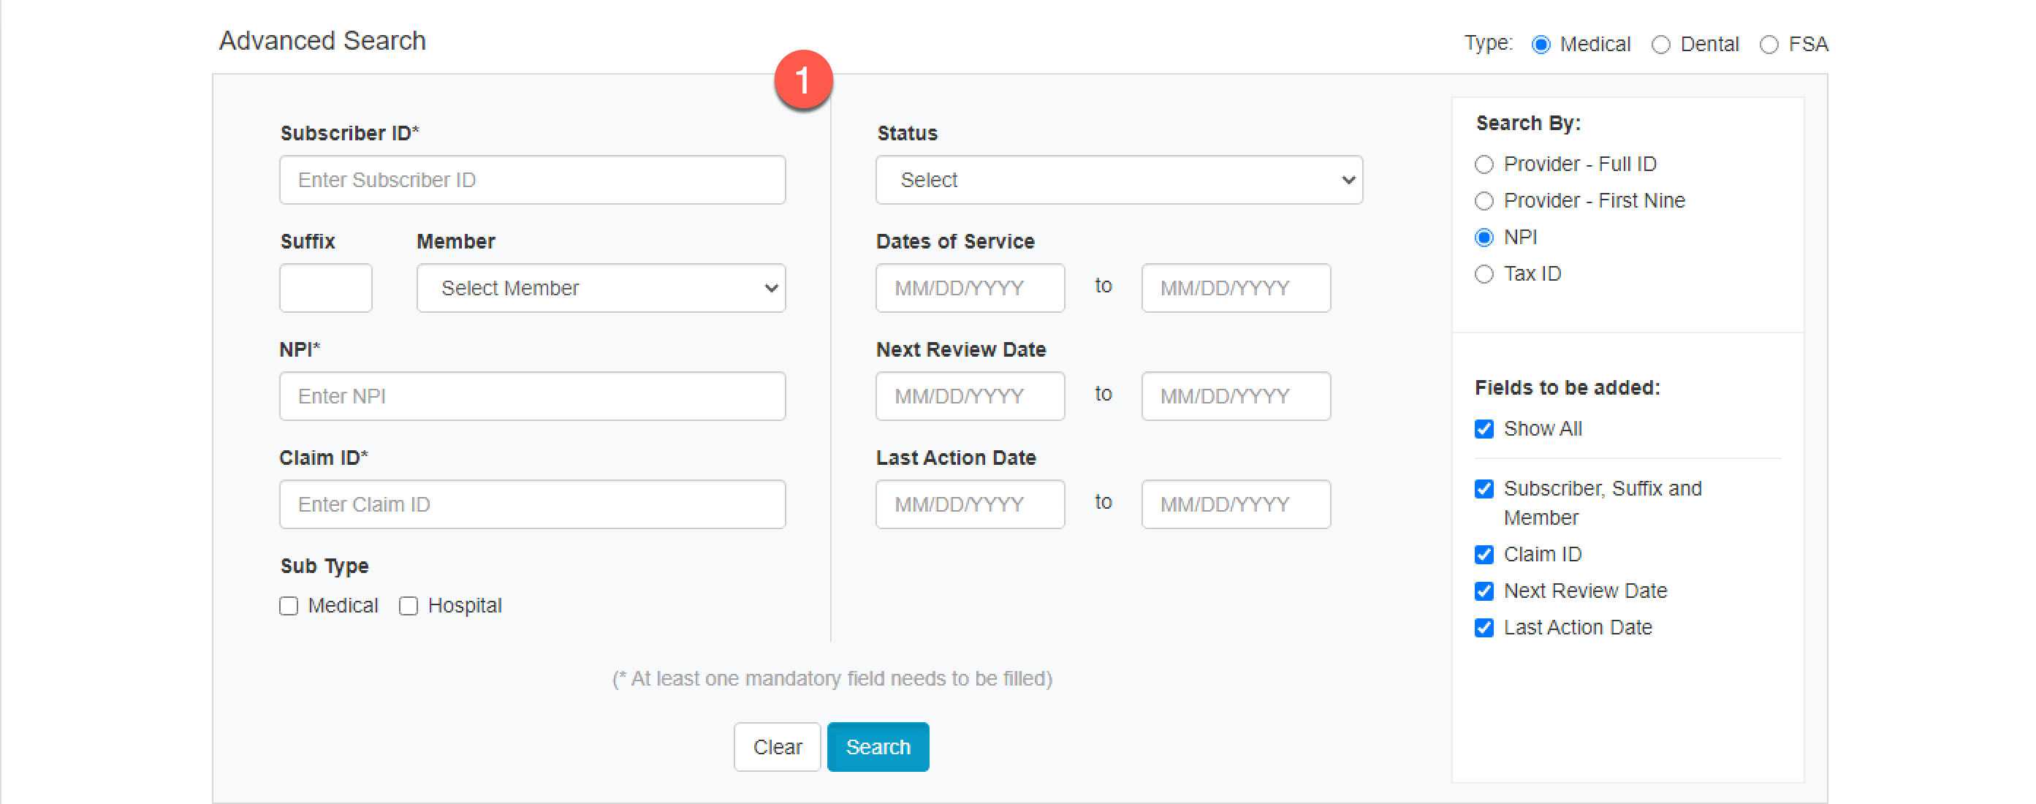
Task: Check the Hospital sub type box
Action: [408, 606]
